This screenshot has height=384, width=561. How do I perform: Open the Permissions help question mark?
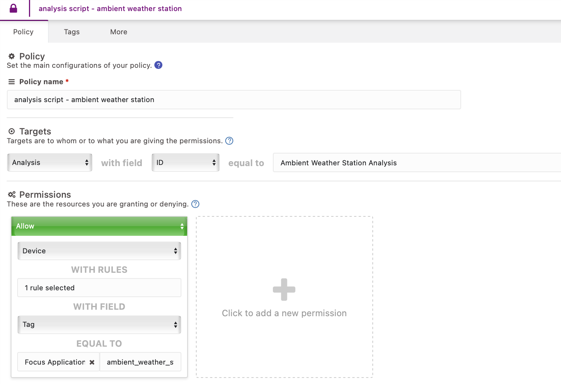tap(195, 204)
